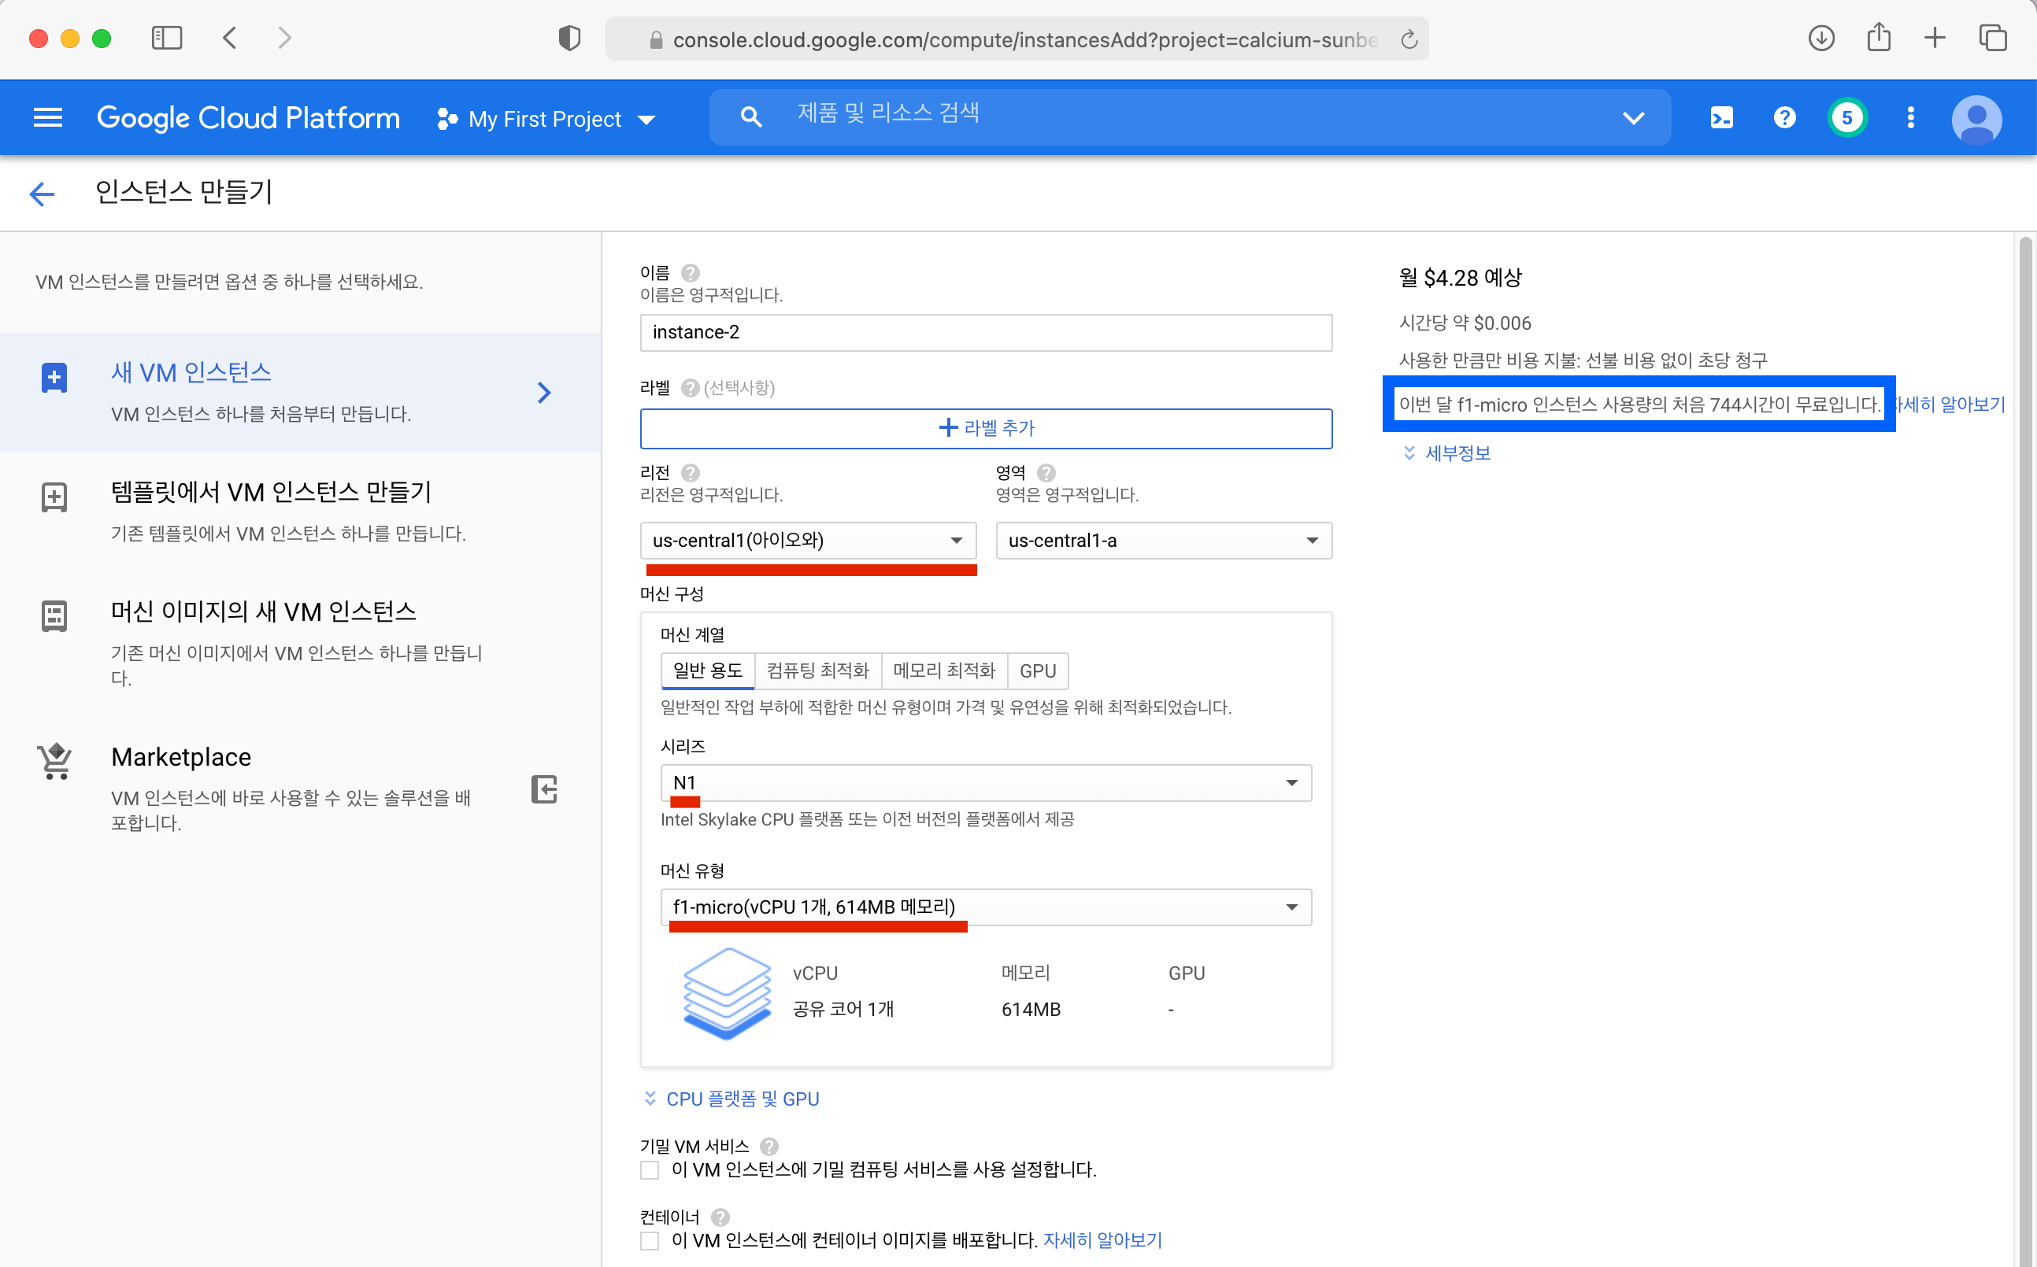Open the region dropdown us-central1

(807, 541)
